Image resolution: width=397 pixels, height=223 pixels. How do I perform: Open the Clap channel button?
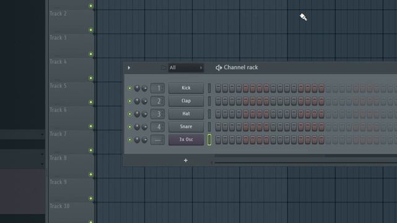point(186,101)
